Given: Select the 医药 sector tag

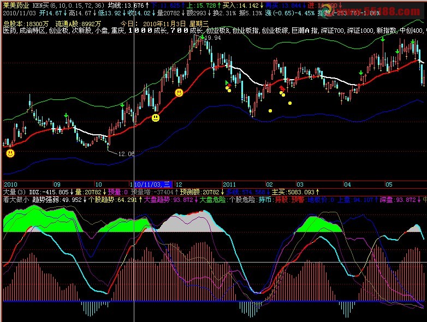Looking at the screenshot, I should pos(9,31).
